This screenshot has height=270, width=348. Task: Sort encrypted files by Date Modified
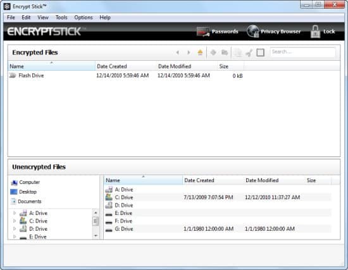187,66
